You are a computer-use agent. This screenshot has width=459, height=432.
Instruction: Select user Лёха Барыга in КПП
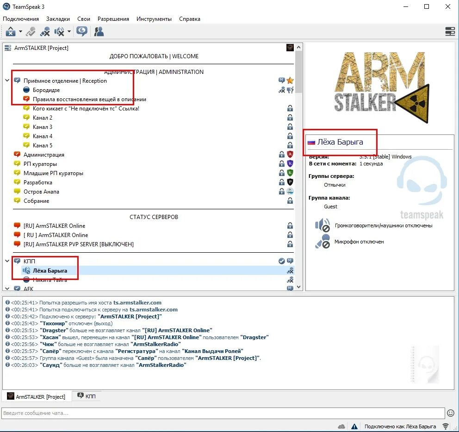pyautogui.click(x=50, y=271)
